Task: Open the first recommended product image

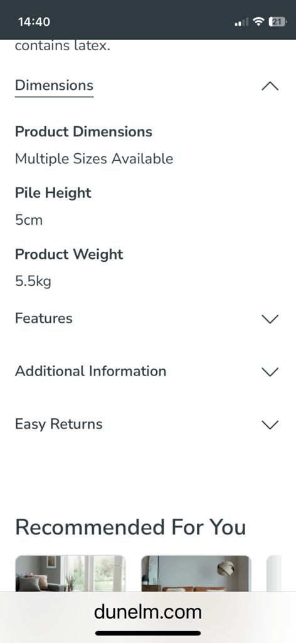Action: click(x=70, y=573)
